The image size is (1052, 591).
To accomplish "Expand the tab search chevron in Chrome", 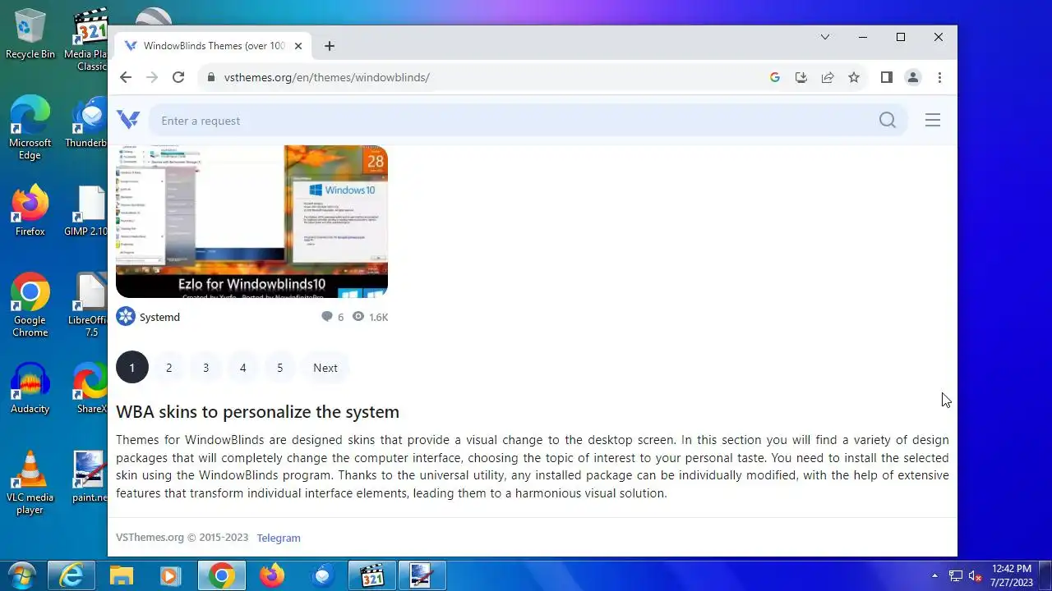I will point(825,37).
